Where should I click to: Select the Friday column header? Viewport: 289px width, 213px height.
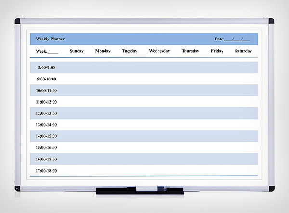[217, 51]
